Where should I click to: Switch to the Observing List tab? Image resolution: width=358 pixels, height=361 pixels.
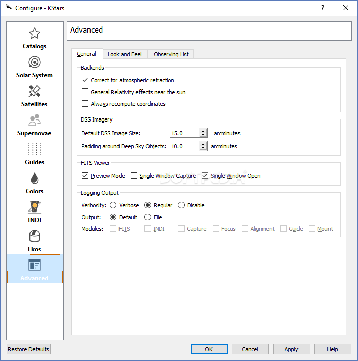171,54
